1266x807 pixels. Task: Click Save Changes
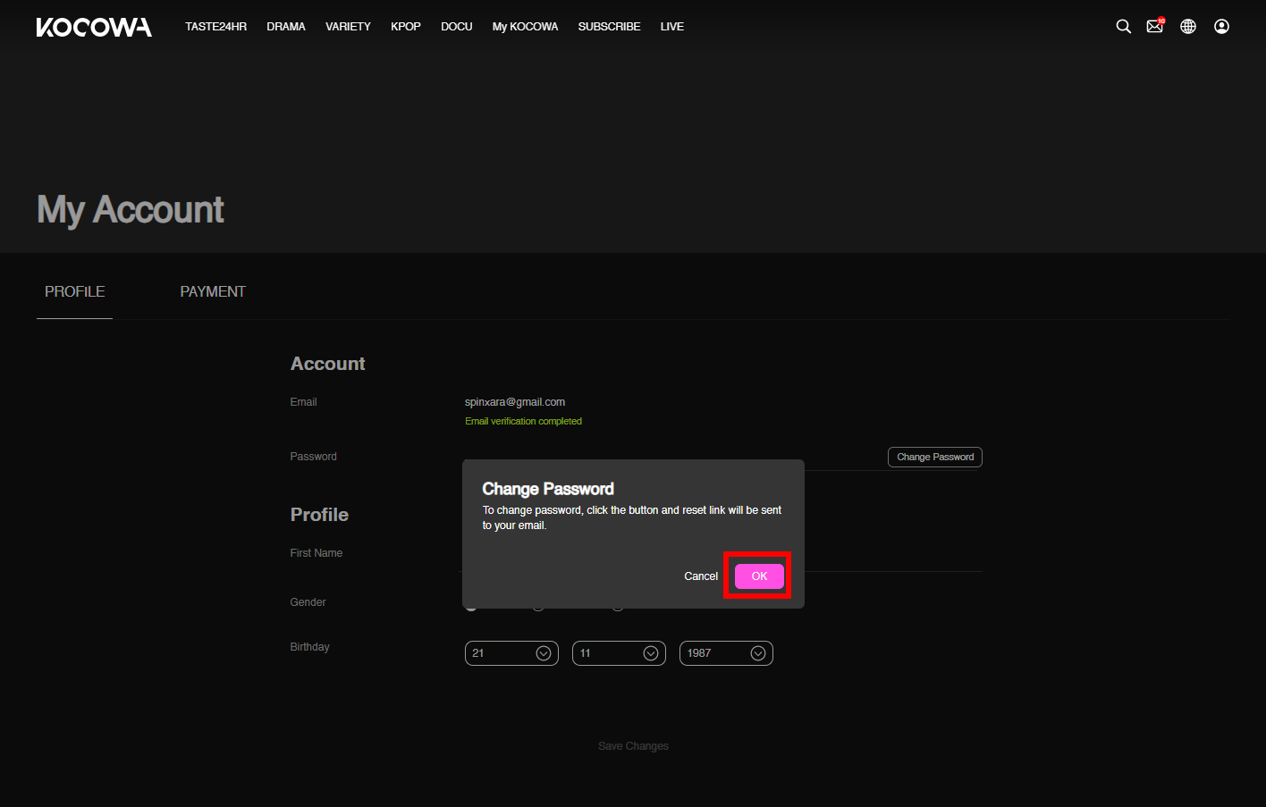click(x=633, y=746)
